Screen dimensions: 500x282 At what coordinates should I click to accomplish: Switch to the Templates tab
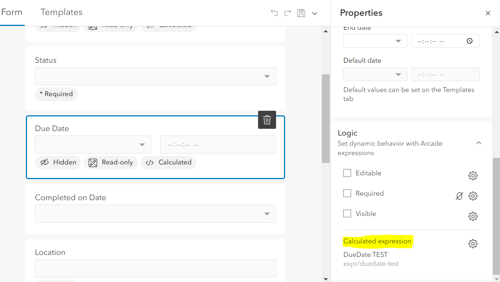(x=61, y=12)
